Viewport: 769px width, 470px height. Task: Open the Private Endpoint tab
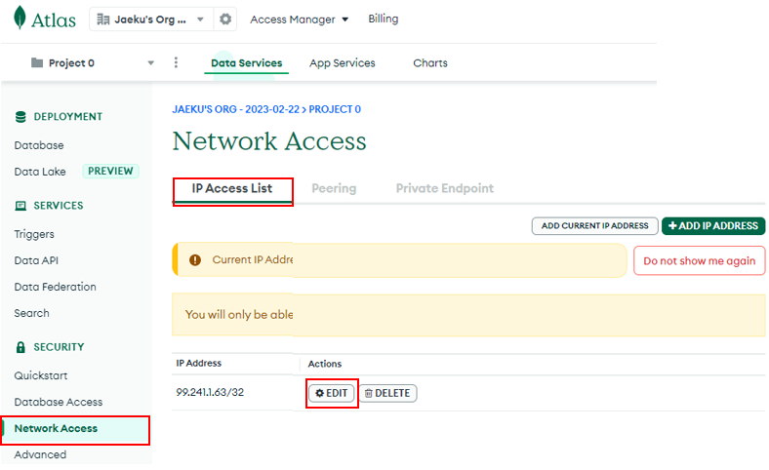445,188
